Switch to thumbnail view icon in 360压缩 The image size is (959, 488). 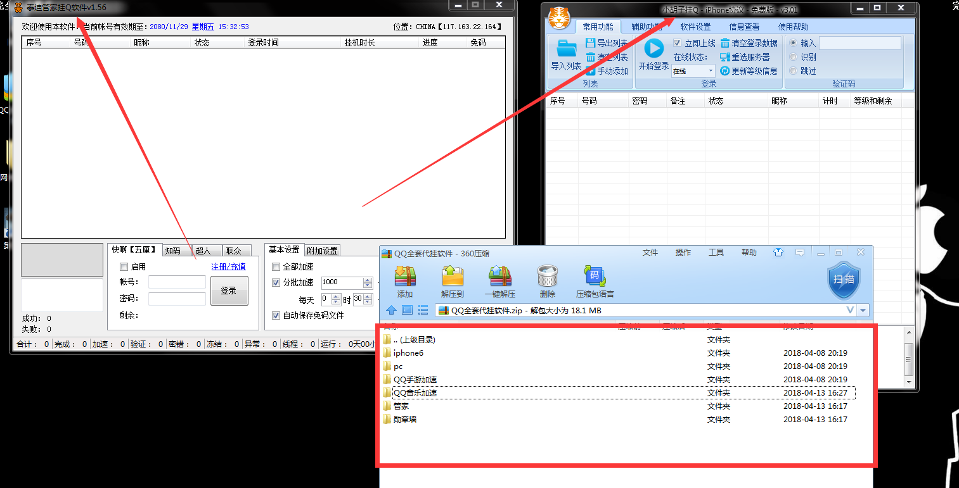coord(408,310)
